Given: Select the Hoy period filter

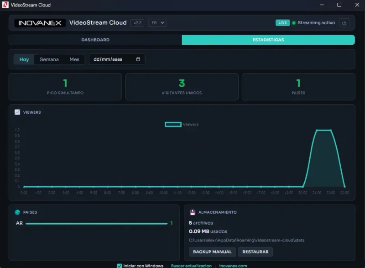Looking at the screenshot, I should click(24, 59).
